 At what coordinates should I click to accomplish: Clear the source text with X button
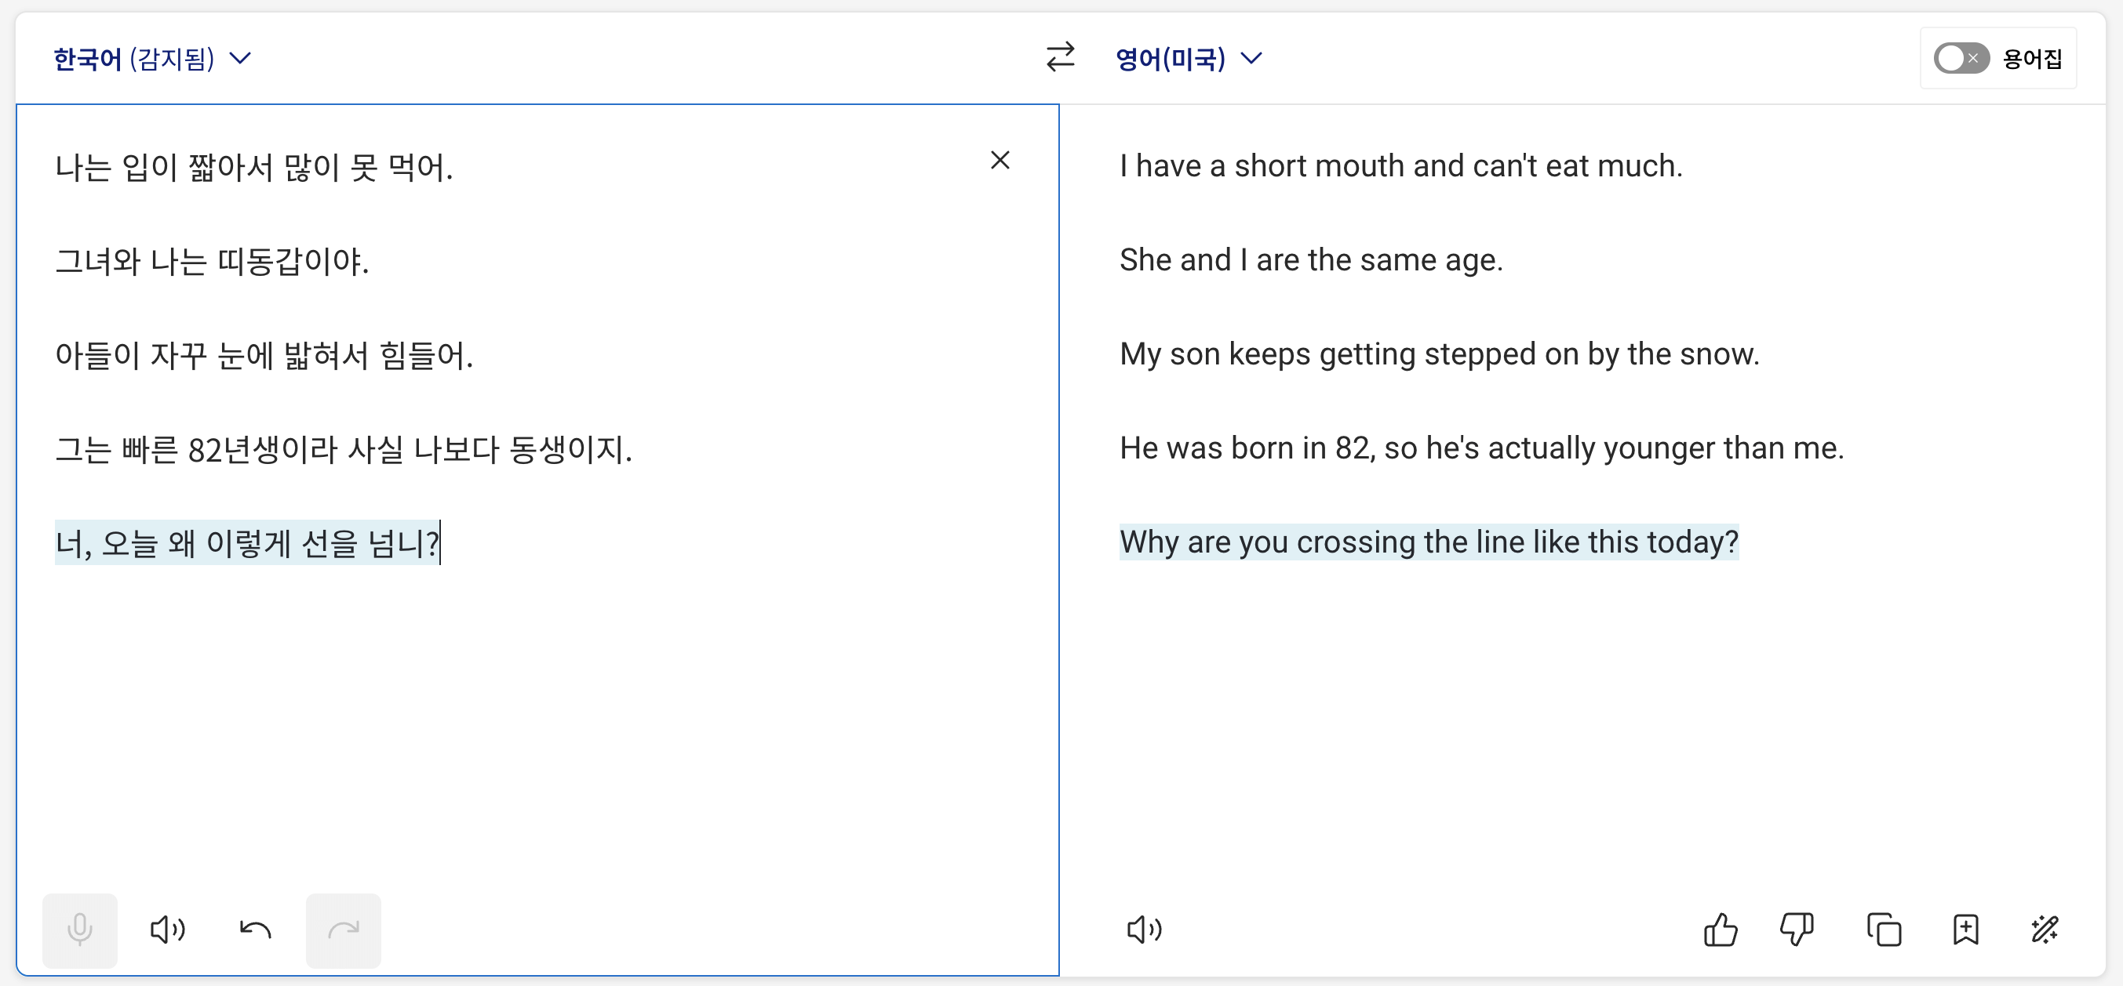[x=1000, y=160]
